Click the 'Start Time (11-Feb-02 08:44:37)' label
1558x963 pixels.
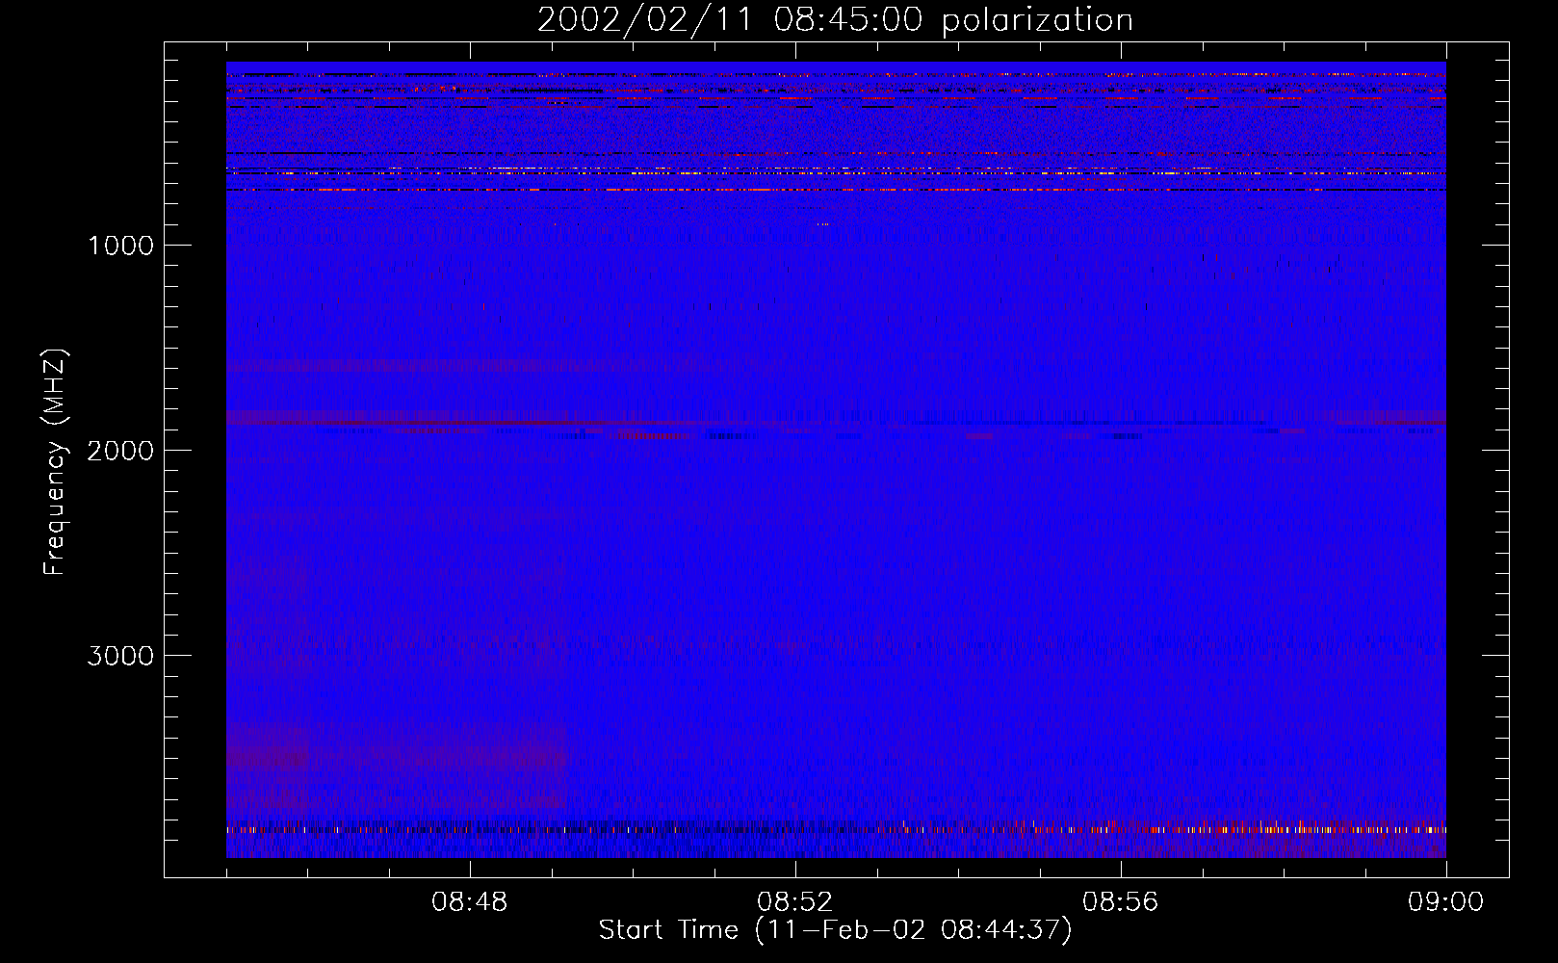[835, 930]
